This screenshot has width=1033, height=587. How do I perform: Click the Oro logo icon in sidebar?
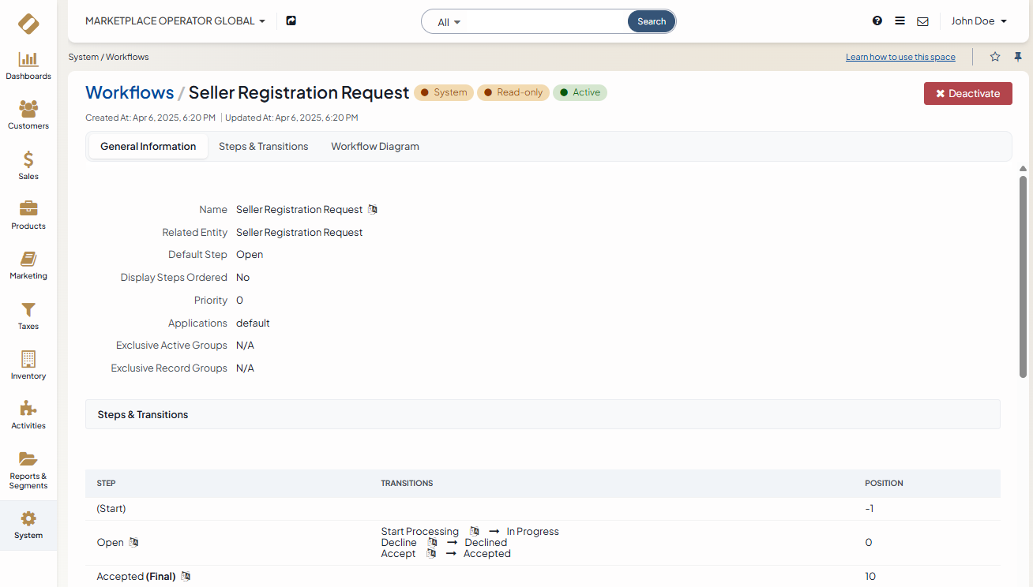click(x=28, y=24)
